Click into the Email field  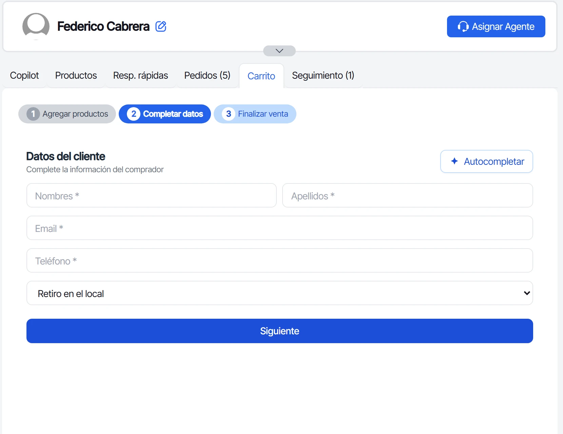point(280,228)
